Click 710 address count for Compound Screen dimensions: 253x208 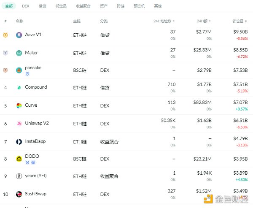click(172, 84)
